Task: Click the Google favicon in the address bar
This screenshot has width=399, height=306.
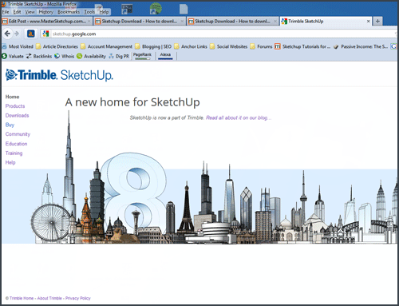Action: point(45,34)
